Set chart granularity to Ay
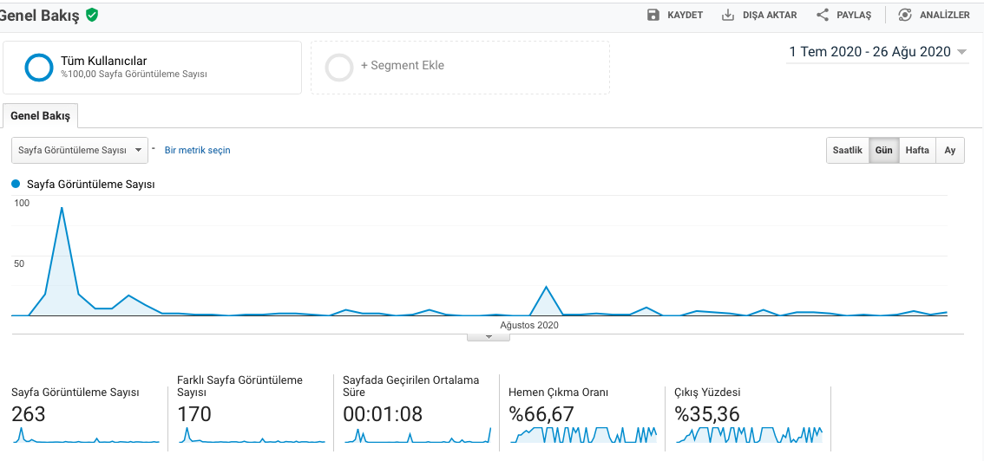The image size is (984, 461). (950, 151)
